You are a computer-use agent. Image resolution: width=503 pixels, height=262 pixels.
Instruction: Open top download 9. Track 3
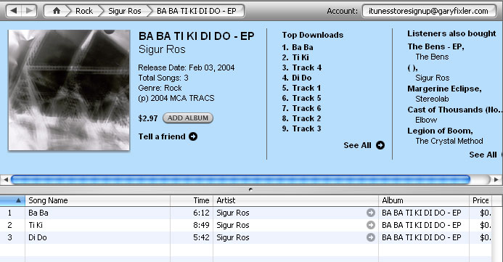click(301, 128)
